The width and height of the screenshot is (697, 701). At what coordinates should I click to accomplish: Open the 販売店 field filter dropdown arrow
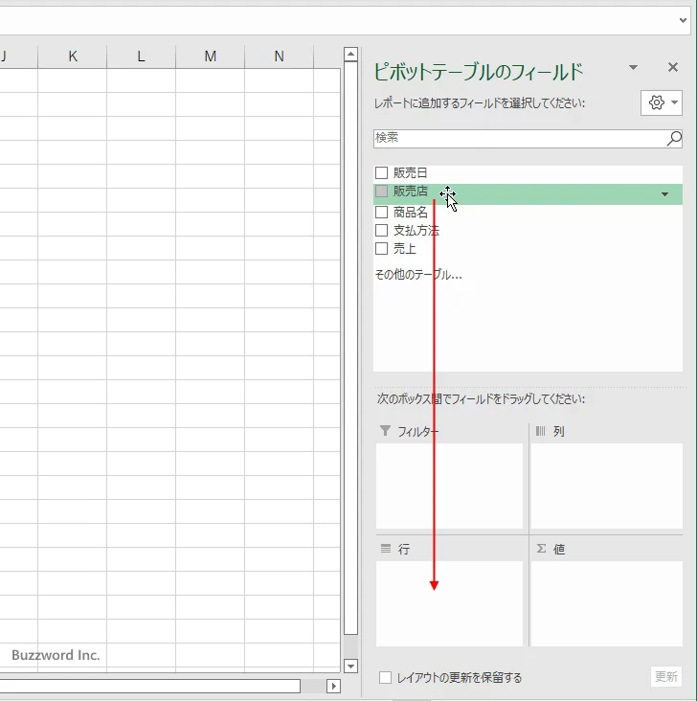pos(664,194)
